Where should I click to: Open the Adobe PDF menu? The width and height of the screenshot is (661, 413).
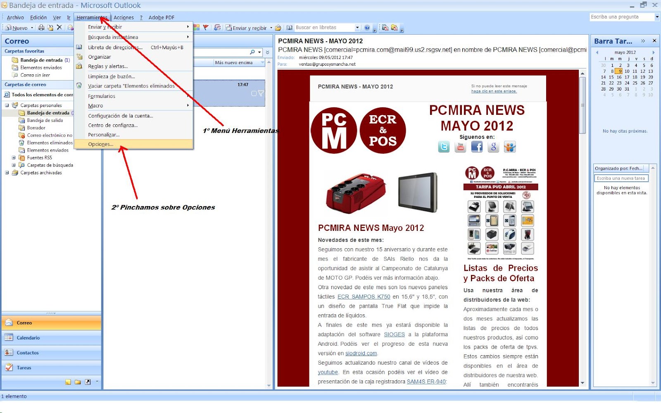162,17
